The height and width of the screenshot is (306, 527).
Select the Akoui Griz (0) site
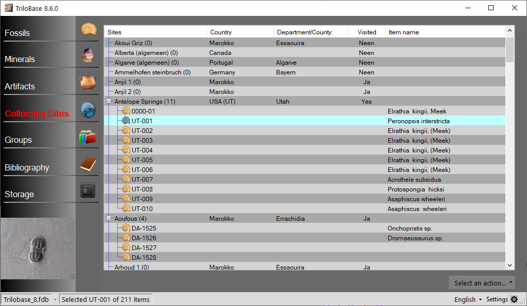click(133, 43)
